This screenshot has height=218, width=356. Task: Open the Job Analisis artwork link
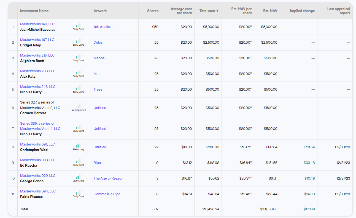[x=103, y=27]
